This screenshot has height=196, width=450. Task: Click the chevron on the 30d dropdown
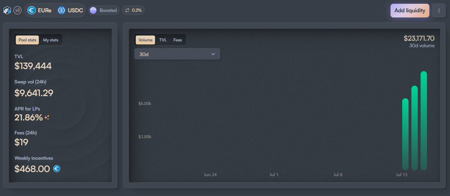[x=213, y=54]
